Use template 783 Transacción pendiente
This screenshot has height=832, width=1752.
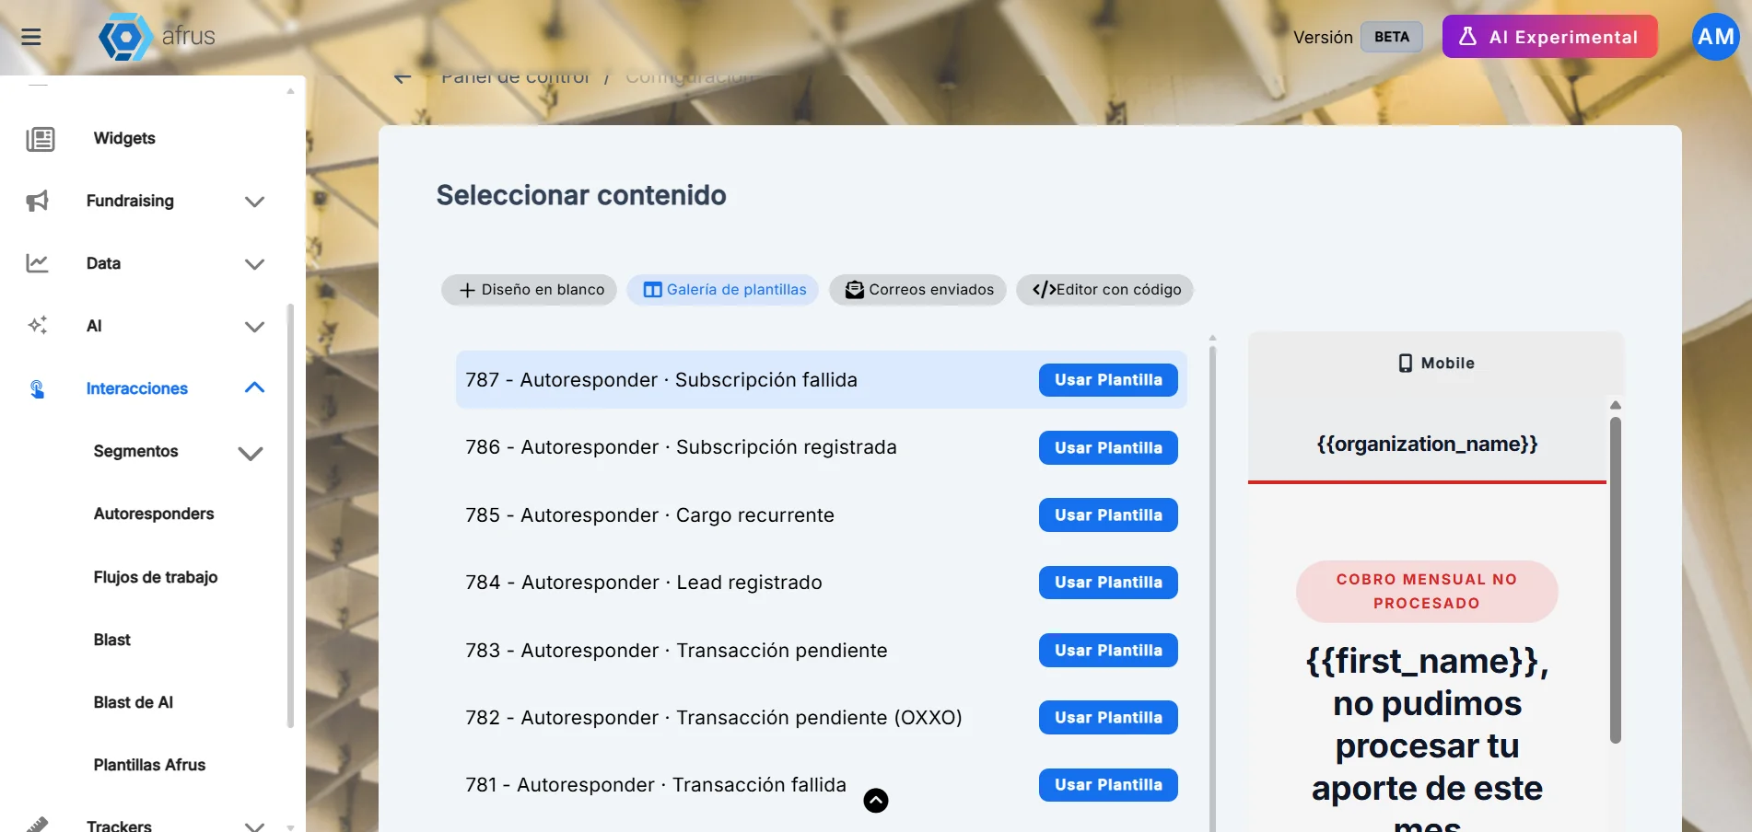click(x=1108, y=651)
